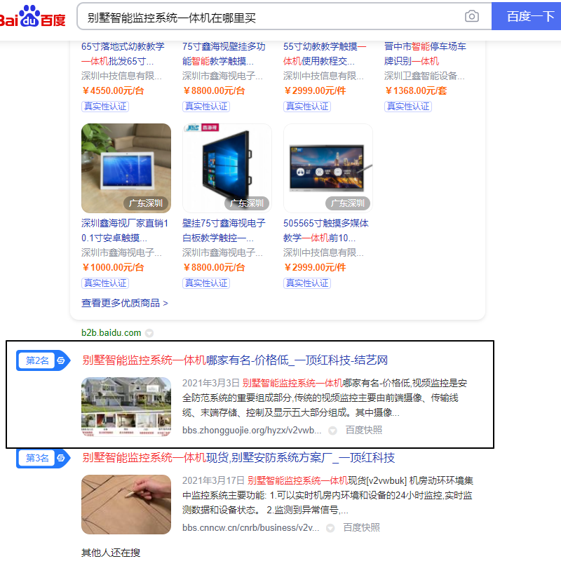
Task: Open the 壁挂75寸鑫海视电子白板教学触控 link
Action: [224, 231]
